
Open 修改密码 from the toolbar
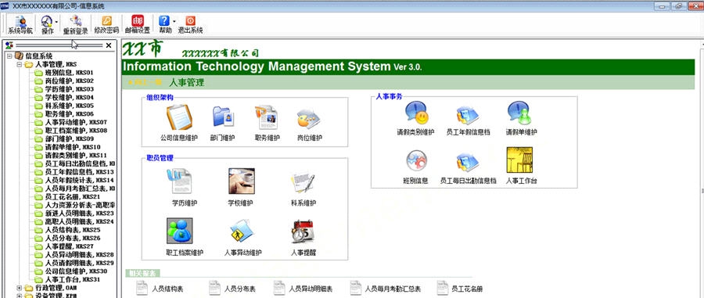pyautogui.click(x=106, y=25)
